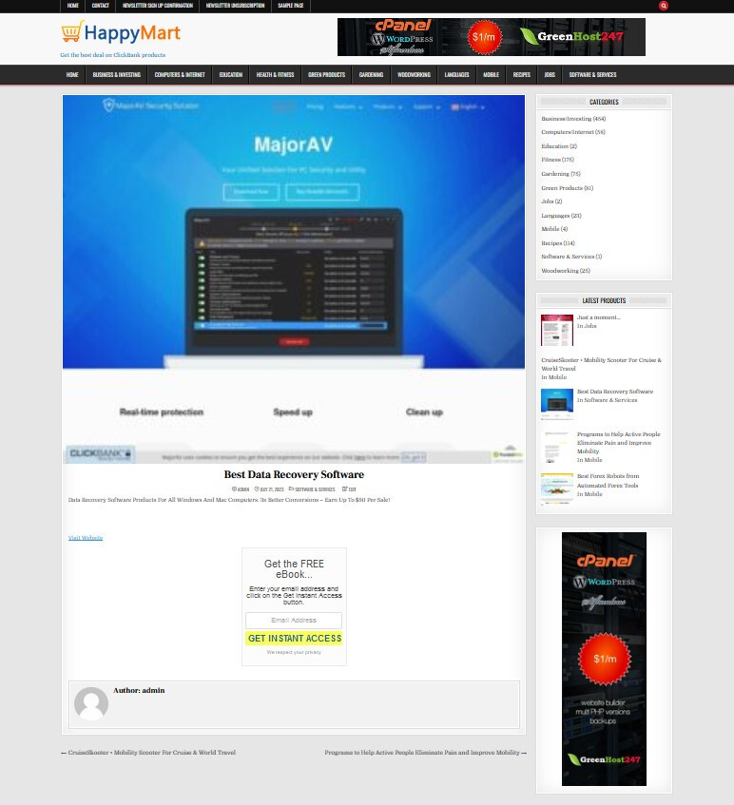Screen dimensions: 734x805
Task: Open Best Data Recovery Software sidebar link
Action: pyautogui.click(x=615, y=392)
